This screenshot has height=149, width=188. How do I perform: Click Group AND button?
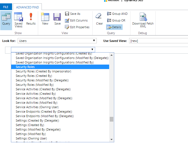point(117,14)
